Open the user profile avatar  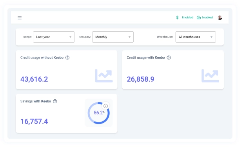coord(220,18)
